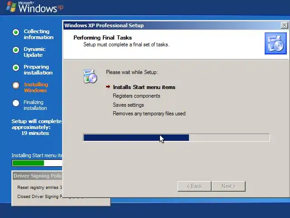
Task: Click the 'Preparing installation' label
Action: [x=38, y=69]
